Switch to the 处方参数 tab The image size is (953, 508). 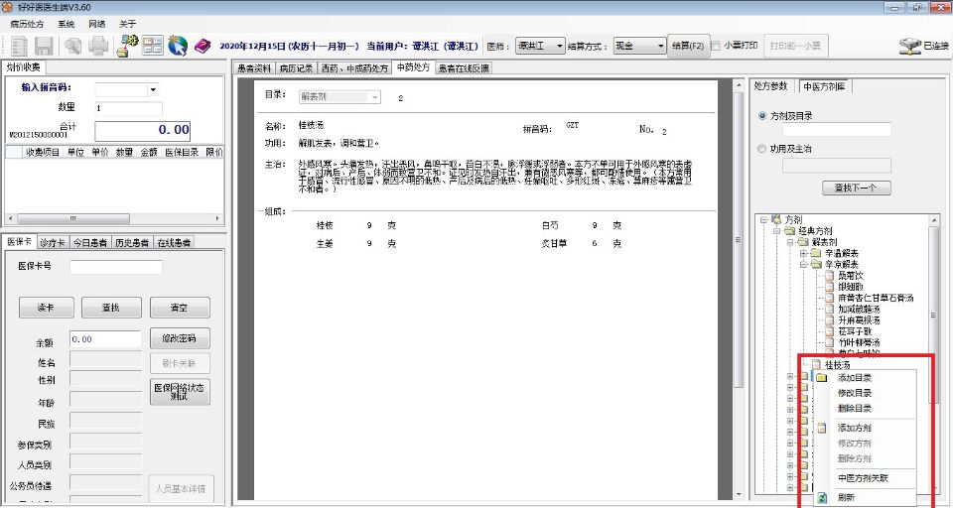[770, 86]
